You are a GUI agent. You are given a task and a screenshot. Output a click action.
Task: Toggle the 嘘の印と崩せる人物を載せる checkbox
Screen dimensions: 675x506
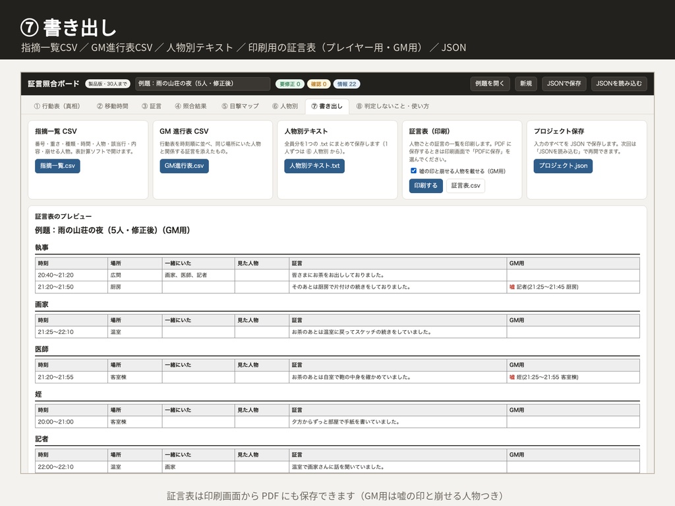tap(414, 171)
